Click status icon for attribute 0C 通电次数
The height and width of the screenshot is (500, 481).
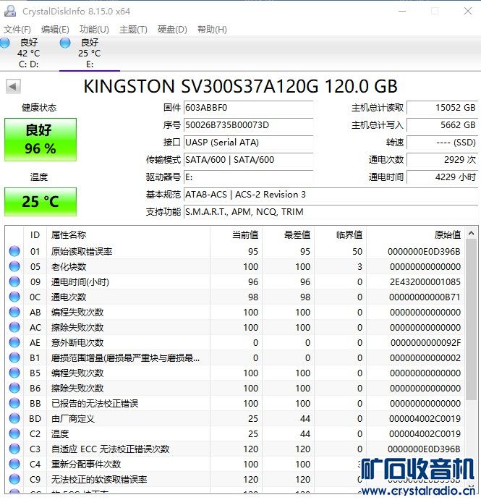coord(14,297)
